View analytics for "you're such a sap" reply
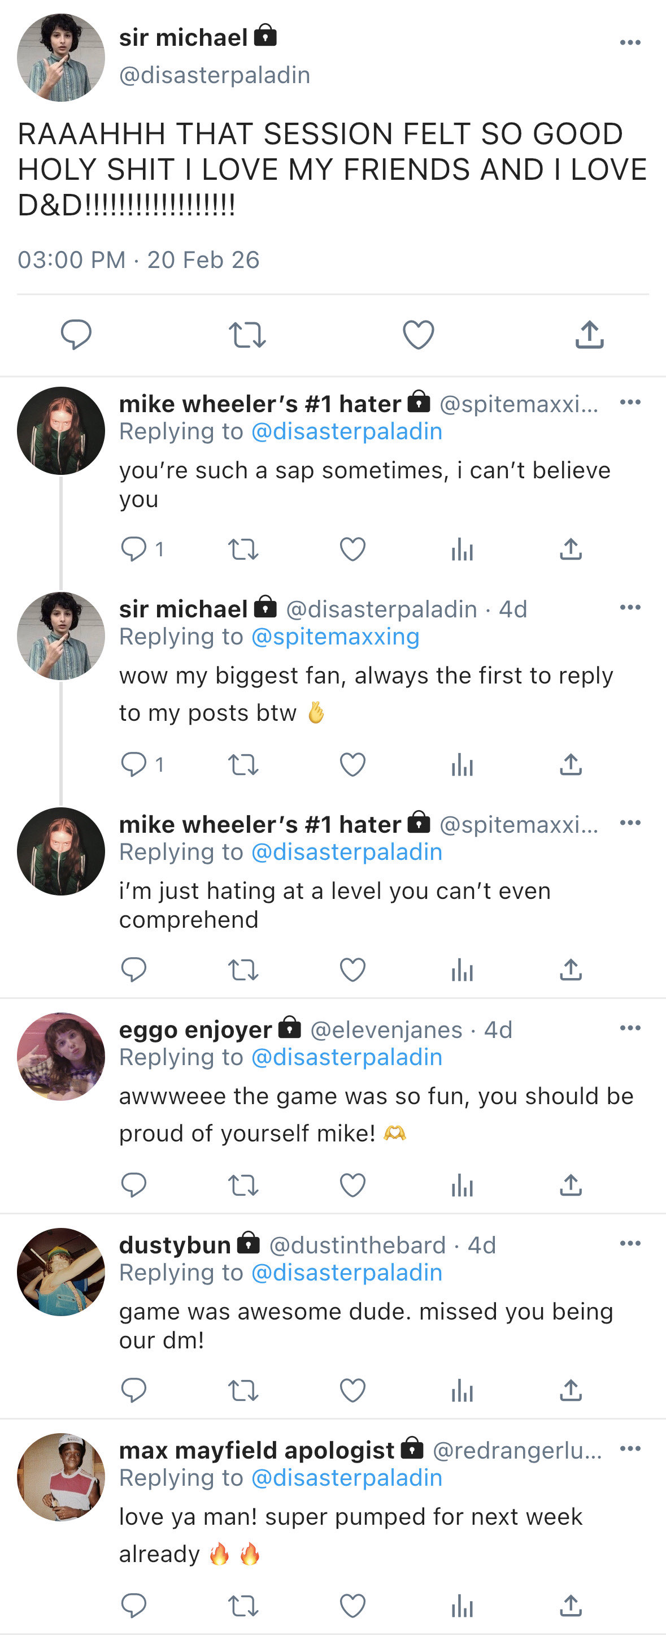The width and height of the screenshot is (666, 1635). (463, 550)
